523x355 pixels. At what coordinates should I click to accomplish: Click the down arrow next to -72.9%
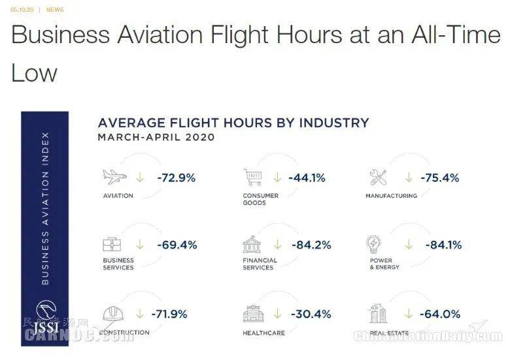tap(140, 177)
